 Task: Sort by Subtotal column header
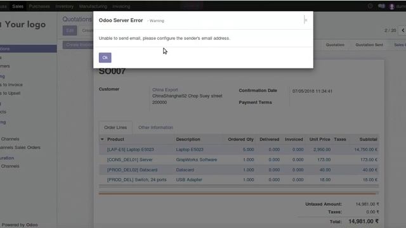pos(368,139)
